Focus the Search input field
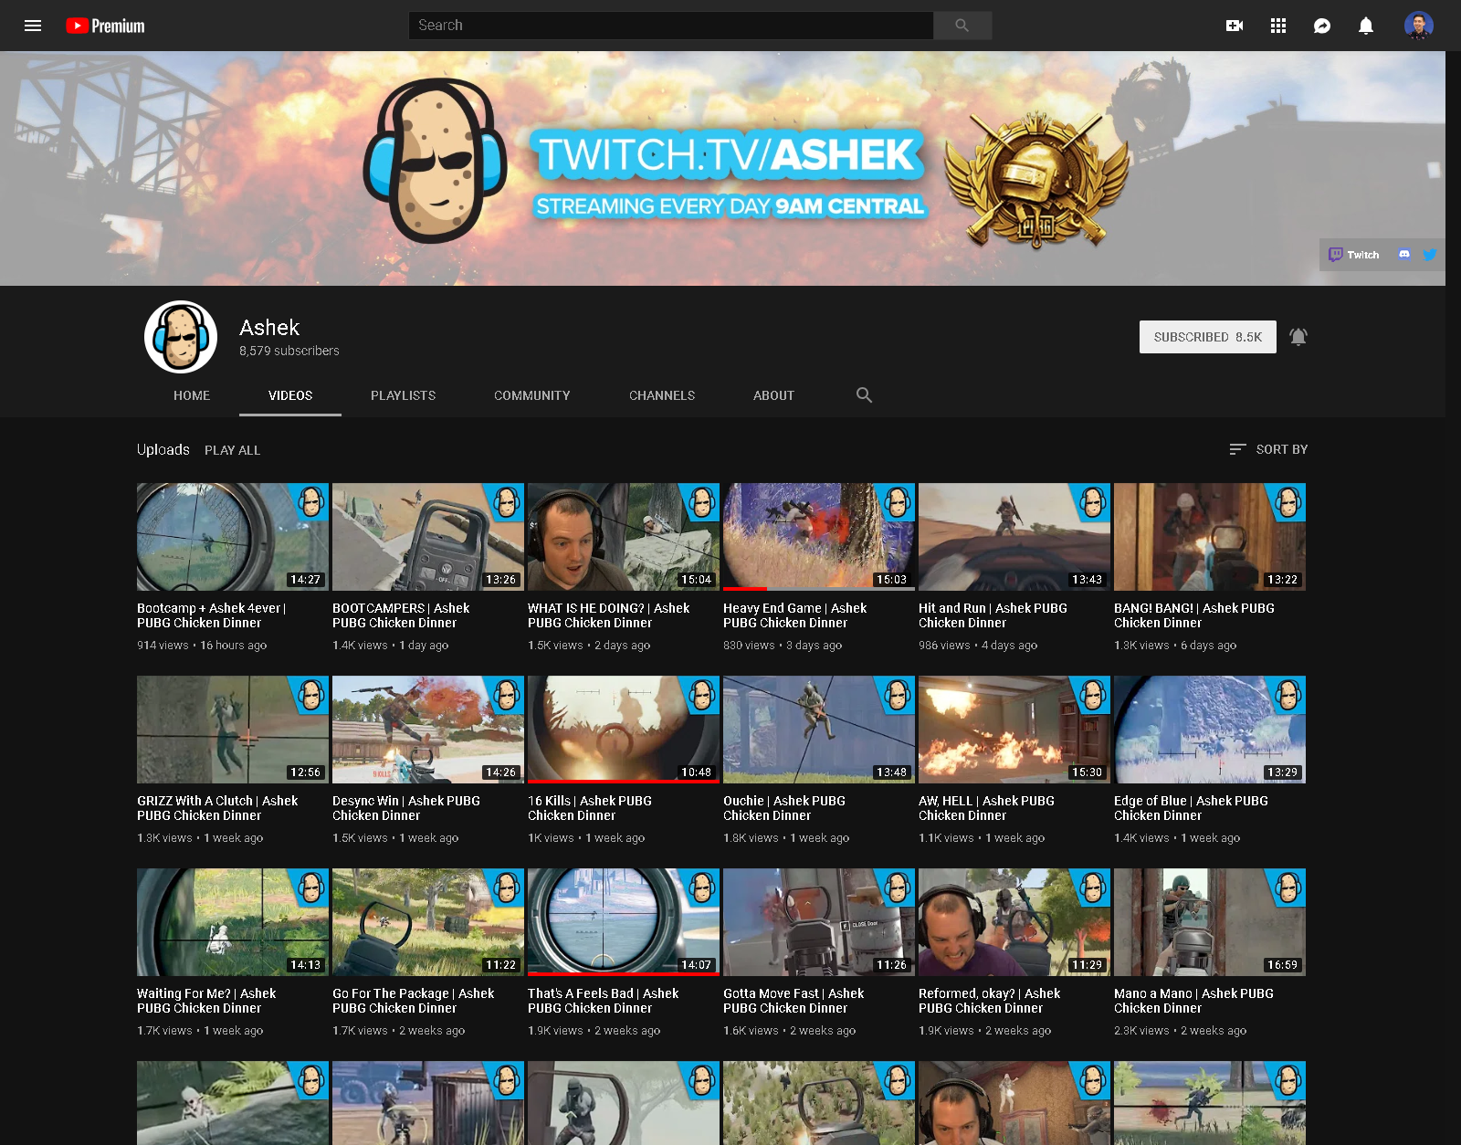Screen dimensions: 1461x1145 pos(671,26)
